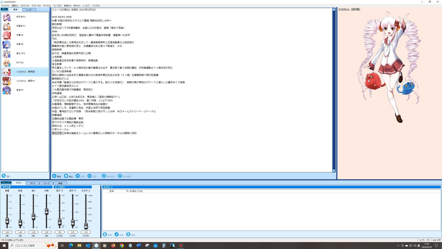Jump to end with 末尾 button

(92, 176)
